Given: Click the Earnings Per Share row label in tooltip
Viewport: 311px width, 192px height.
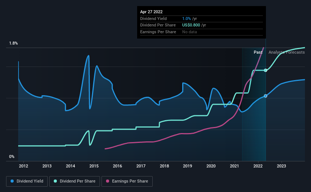Looking at the screenshot, I should [x=158, y=32].
